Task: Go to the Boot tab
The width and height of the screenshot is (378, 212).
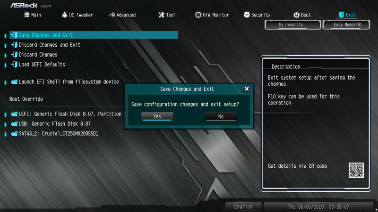Action: [x=302, y=15]
